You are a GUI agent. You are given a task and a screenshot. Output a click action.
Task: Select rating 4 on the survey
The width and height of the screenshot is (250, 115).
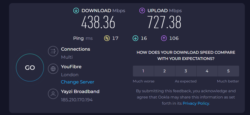click(207, 71)
